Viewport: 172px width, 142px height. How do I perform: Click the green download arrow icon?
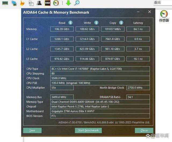point(69,3)
